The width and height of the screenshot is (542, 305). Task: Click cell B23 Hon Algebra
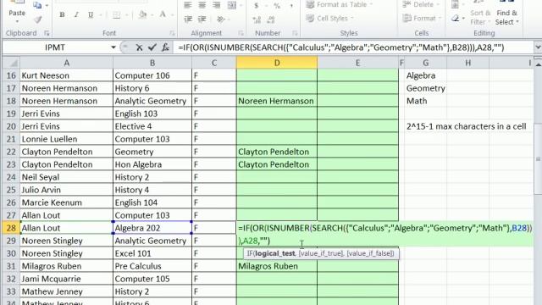pos(152,164)
